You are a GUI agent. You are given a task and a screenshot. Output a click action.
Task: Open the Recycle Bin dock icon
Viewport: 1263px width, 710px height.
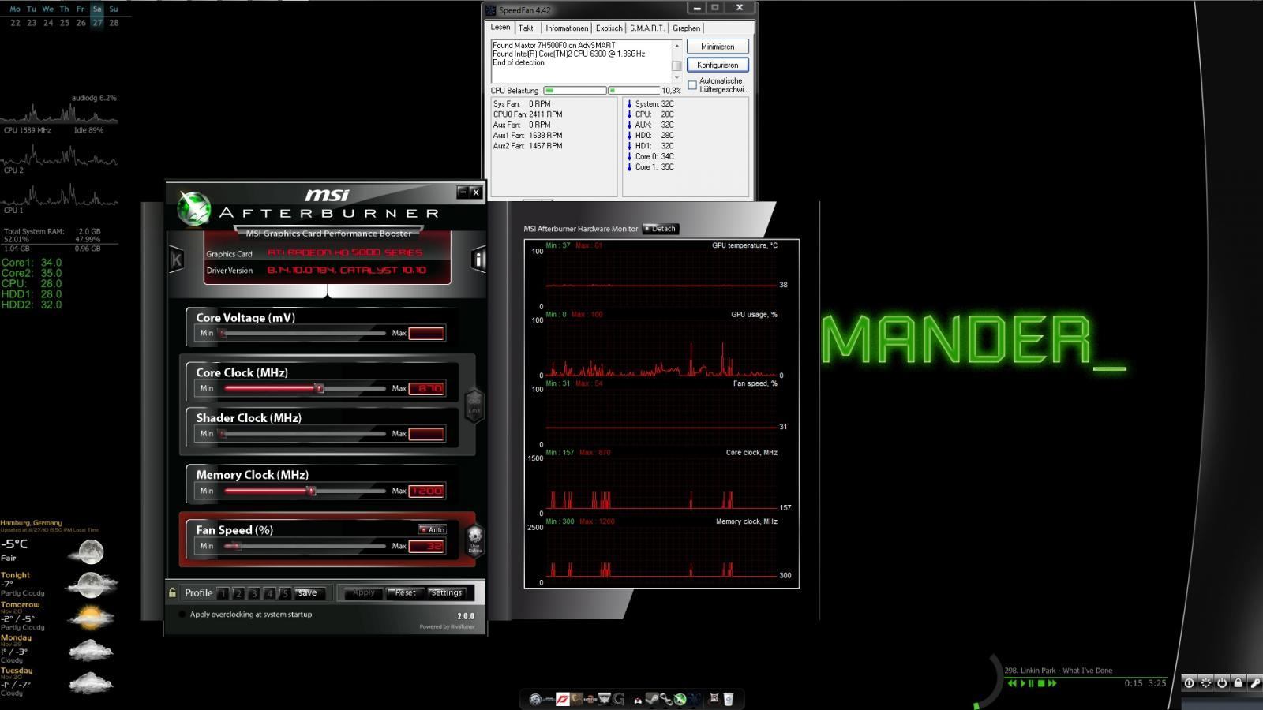[728, 699]
